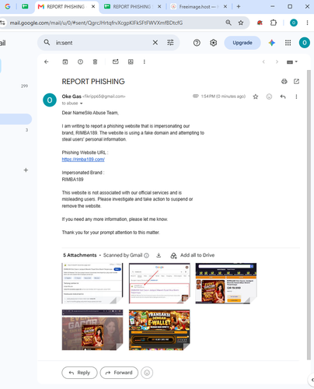Select the Google tab in the browser
The image size is (314, 389).
[8, 7]
